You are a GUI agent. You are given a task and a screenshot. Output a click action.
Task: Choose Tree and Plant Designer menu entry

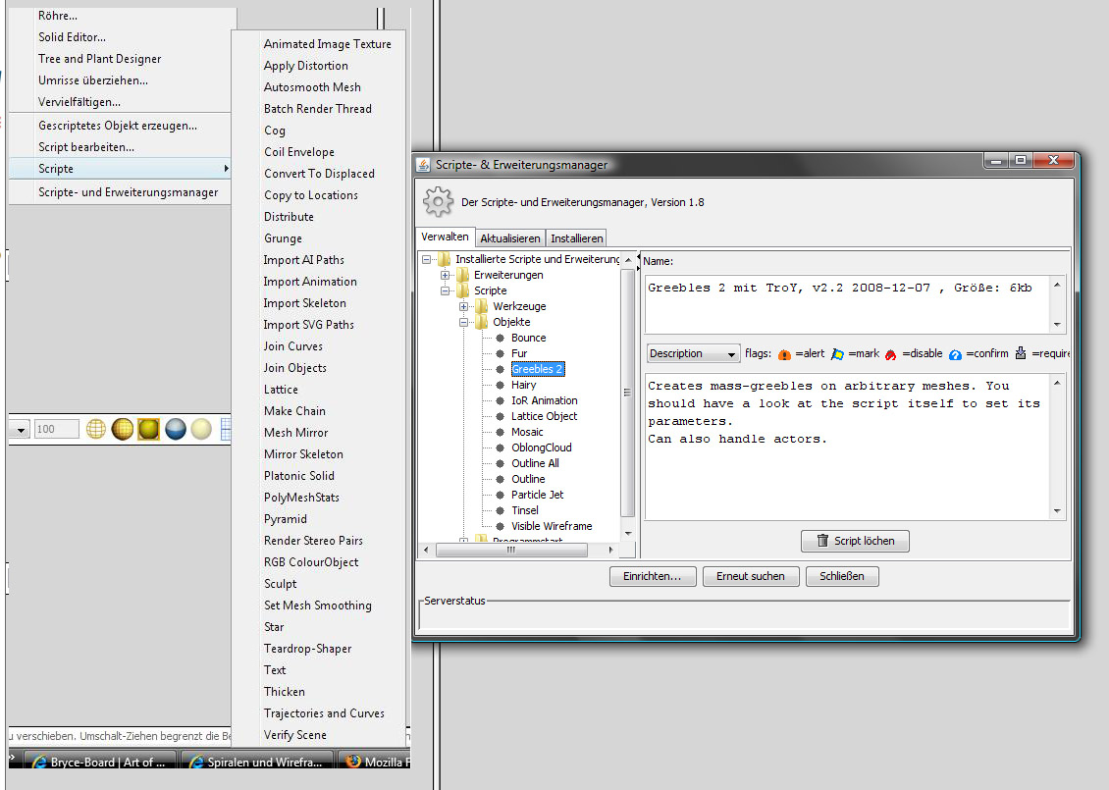coord(100,59)
